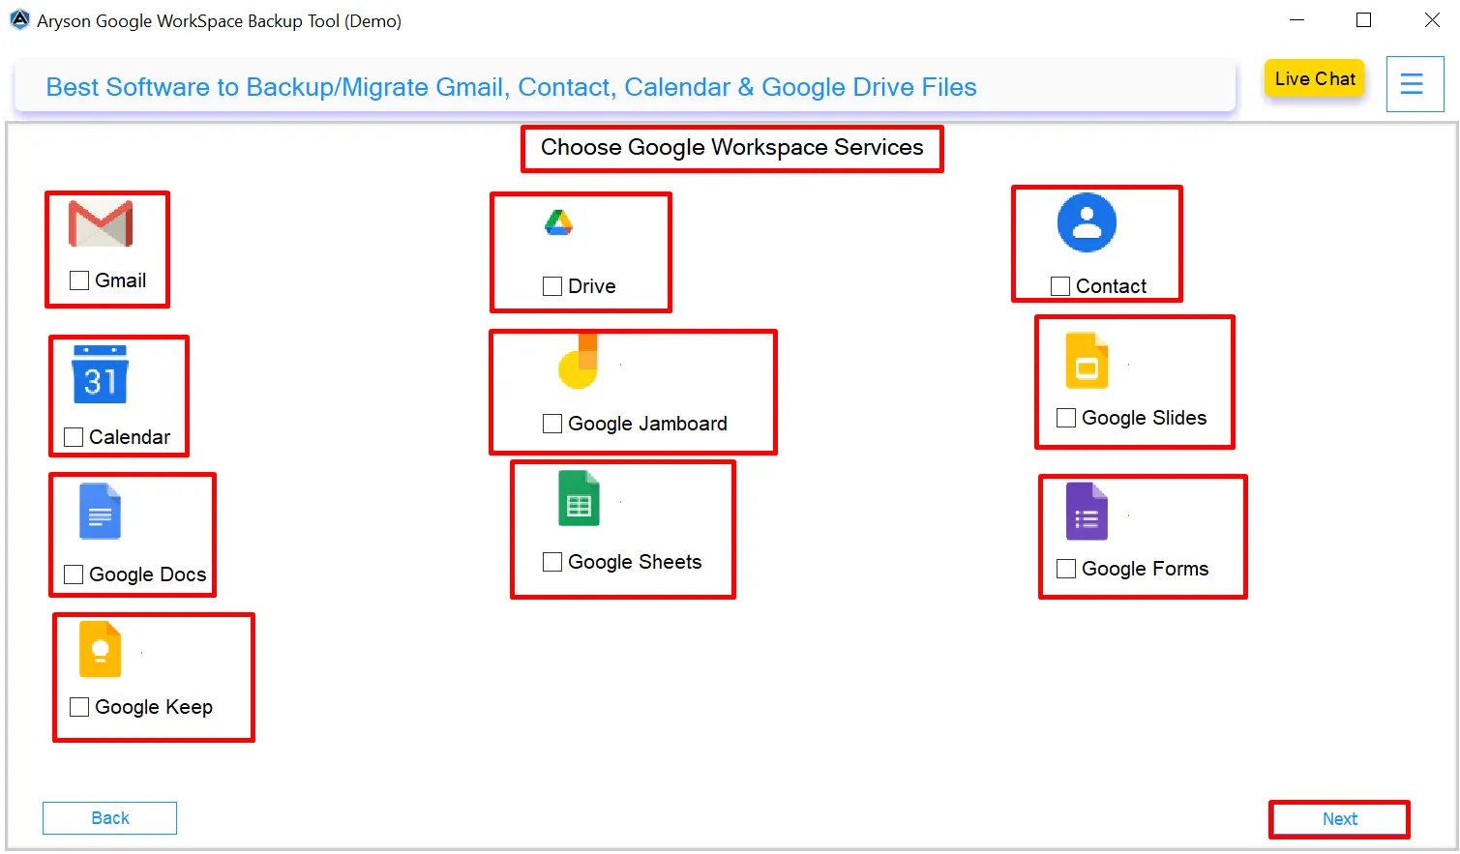Click the Google Sheets icon
1460x854 pixels.
[578, 499]
